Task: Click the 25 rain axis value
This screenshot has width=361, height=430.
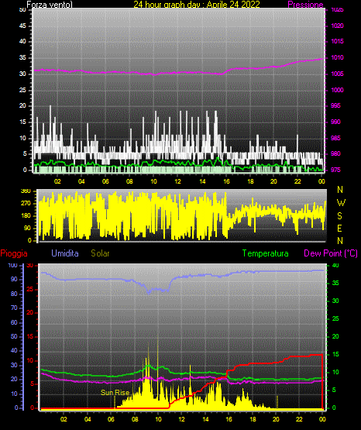Action: 30,289
